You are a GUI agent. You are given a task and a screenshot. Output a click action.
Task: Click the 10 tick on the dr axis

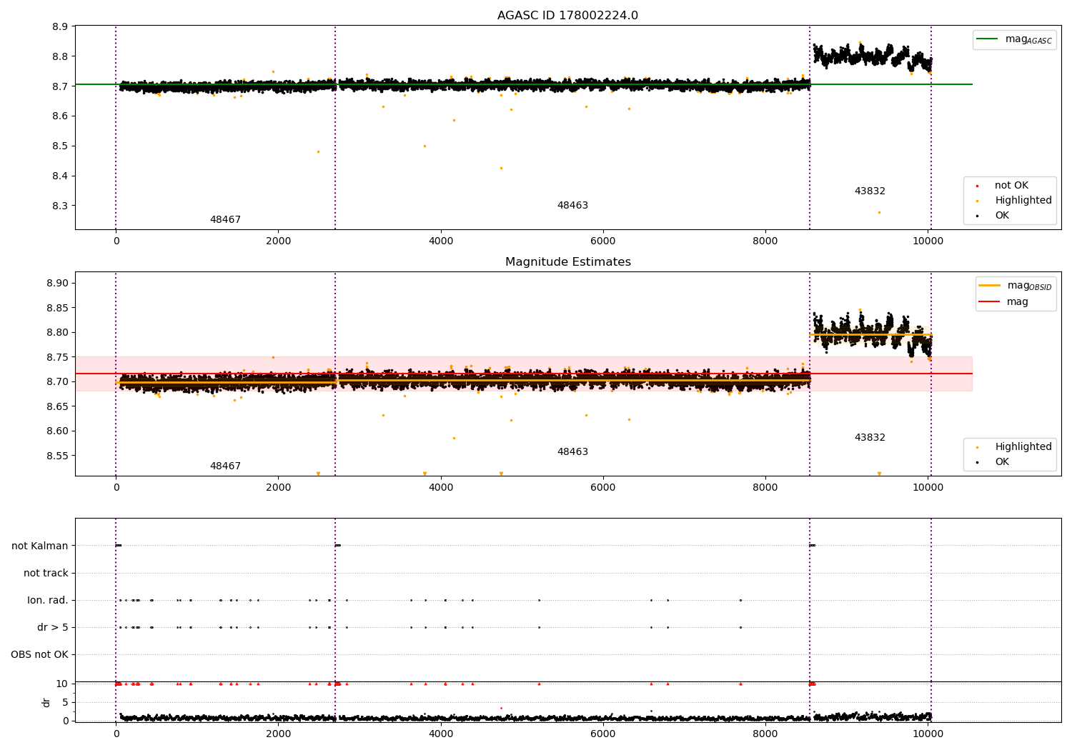tap(62, 684)
